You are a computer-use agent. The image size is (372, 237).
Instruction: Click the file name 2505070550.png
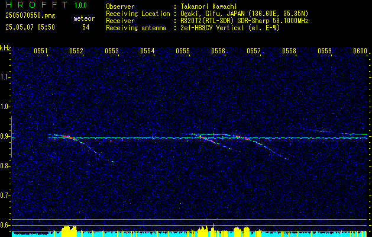tap(30, 16)
